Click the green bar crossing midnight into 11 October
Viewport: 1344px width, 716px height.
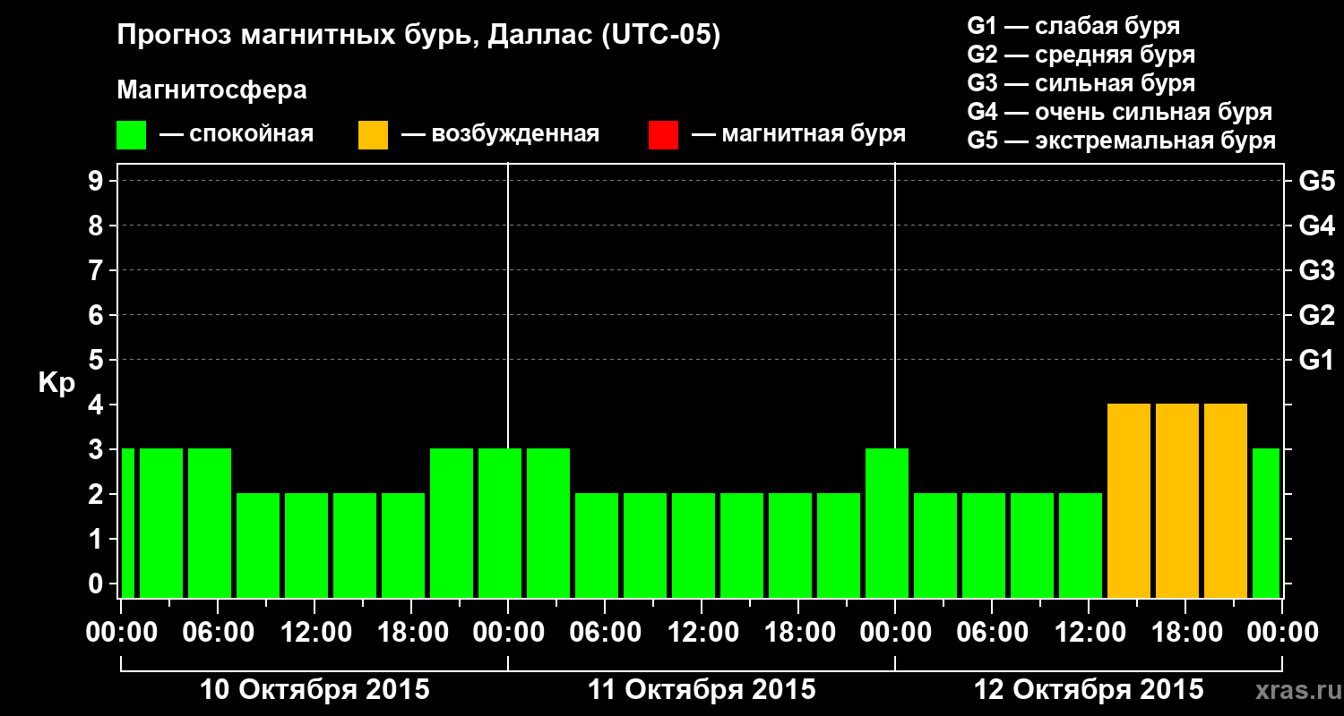(x=500, y=523)
